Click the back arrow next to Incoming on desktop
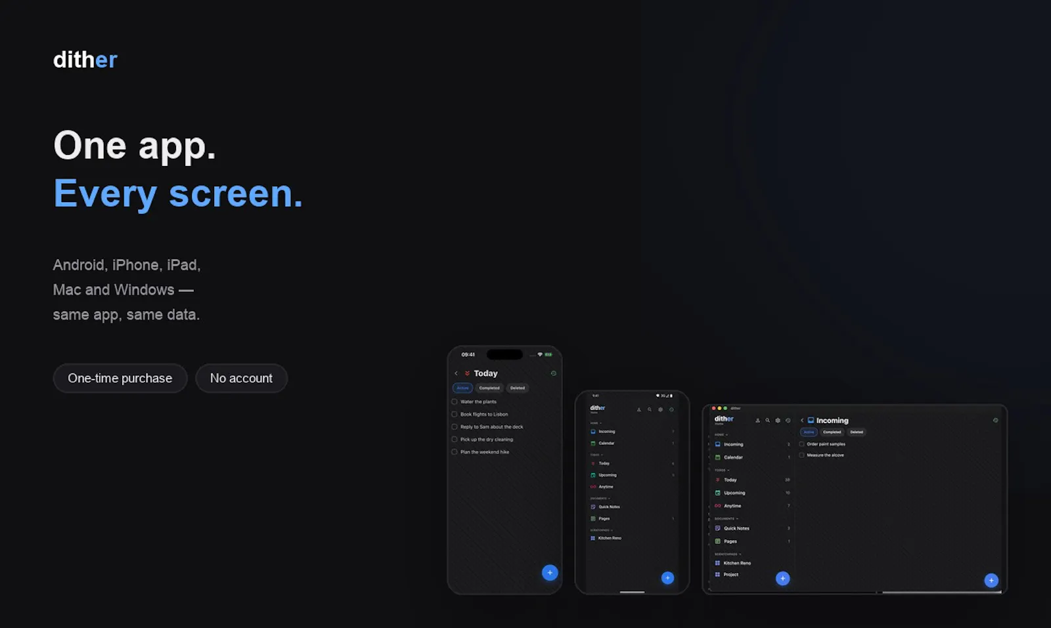Screen dimensions: 1051x628 [x=802, y=421]
